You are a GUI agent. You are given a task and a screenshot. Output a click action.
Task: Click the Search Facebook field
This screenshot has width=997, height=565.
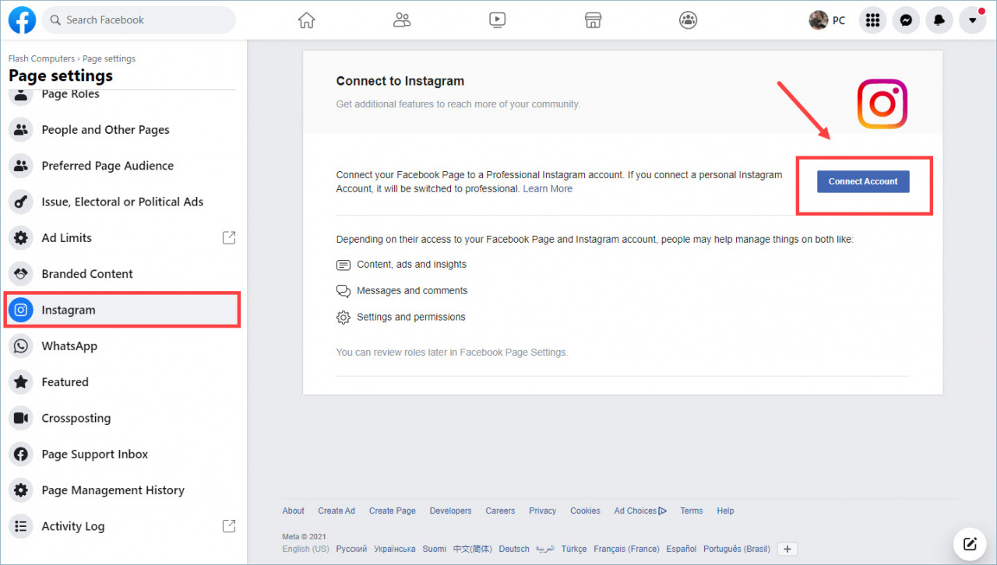139,20
